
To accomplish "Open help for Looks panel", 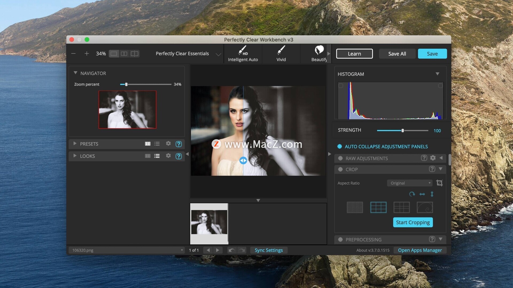I will 178,156.
